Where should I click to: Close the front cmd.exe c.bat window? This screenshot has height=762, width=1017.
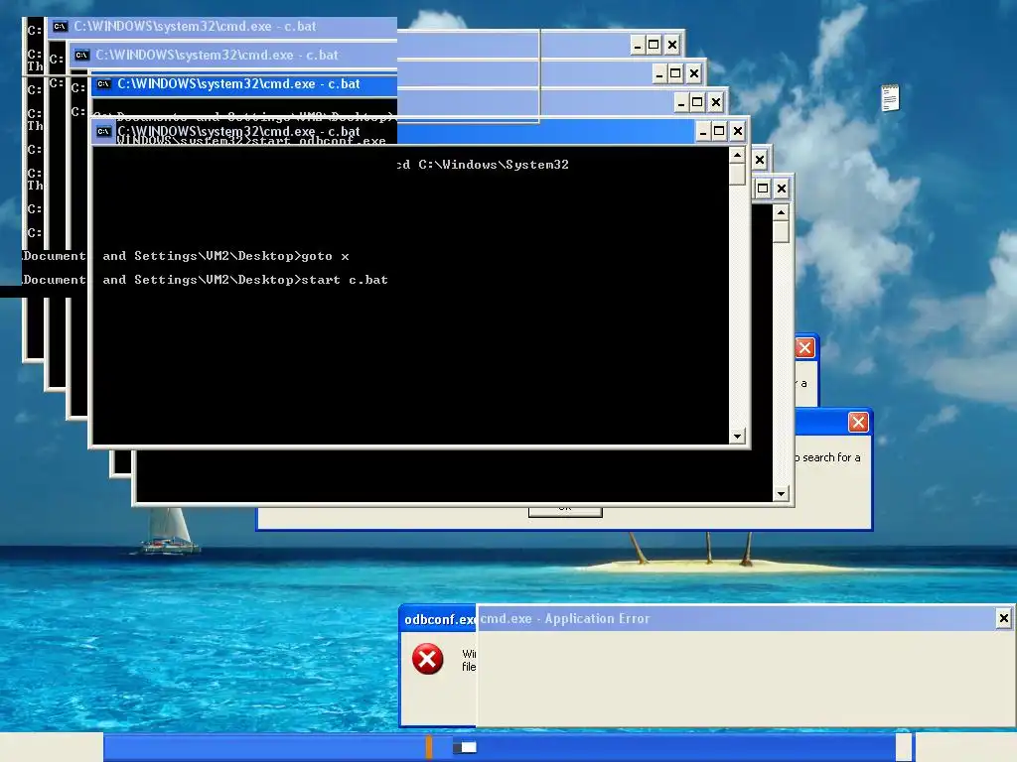(738, 132)
